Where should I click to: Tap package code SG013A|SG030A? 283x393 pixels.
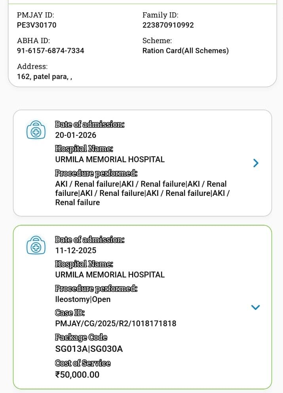point(89,349)
